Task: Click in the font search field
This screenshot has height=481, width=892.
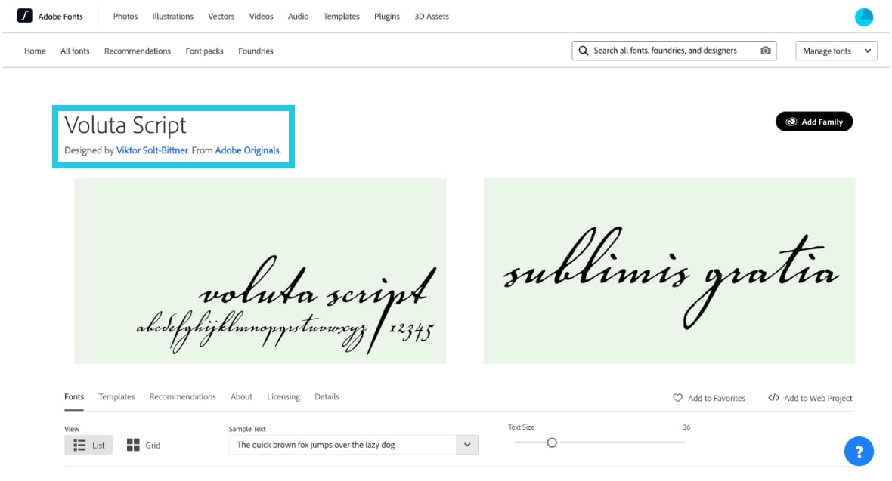Action: pos(674,51)
